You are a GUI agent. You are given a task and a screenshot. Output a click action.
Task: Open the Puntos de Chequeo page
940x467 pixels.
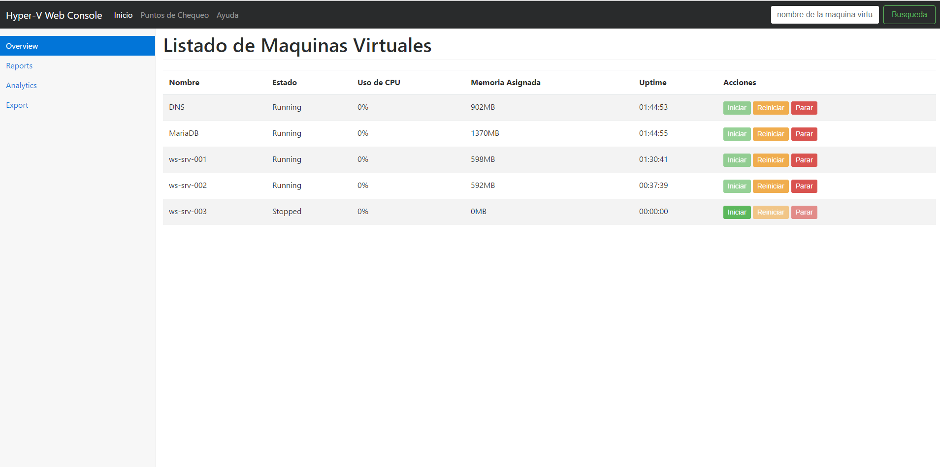pyautogui.click(x=174, y=15)
